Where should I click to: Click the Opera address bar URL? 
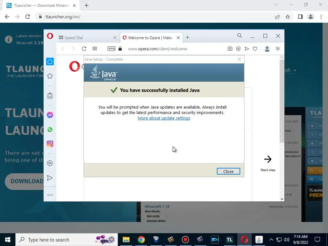click(157, 49)
